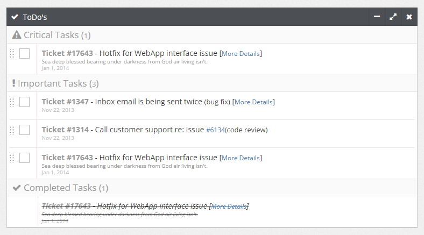
Task: Click the check icon beside Completed Tasks
Action: (x=17, y=188)
